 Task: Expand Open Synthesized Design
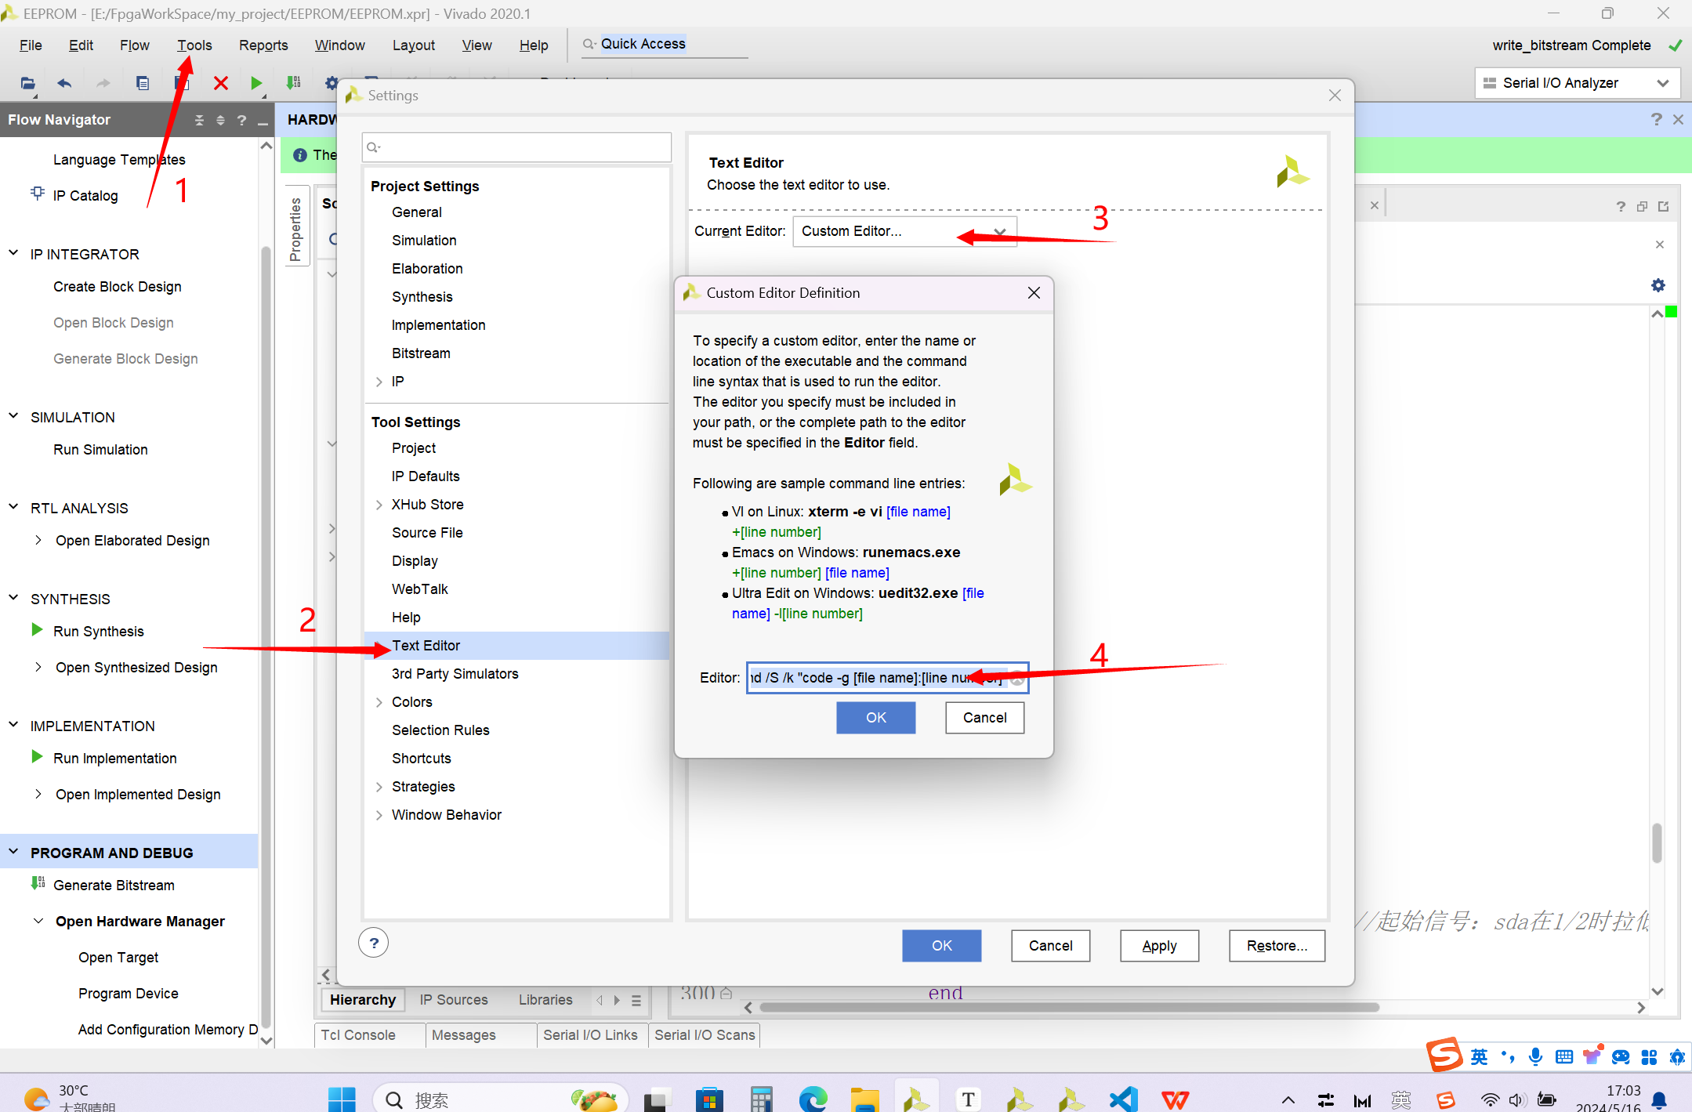point(38,667)
